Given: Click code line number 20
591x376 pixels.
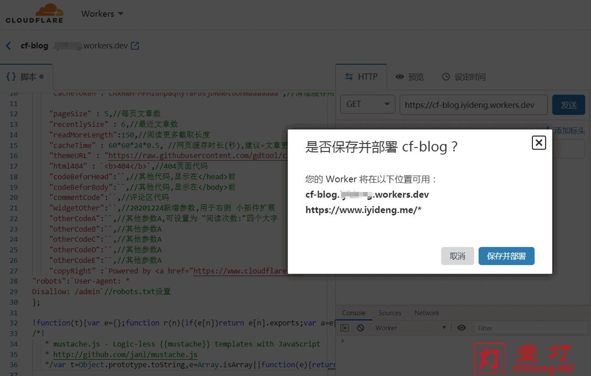Looking at the screenshot, I should coord(13,197).
